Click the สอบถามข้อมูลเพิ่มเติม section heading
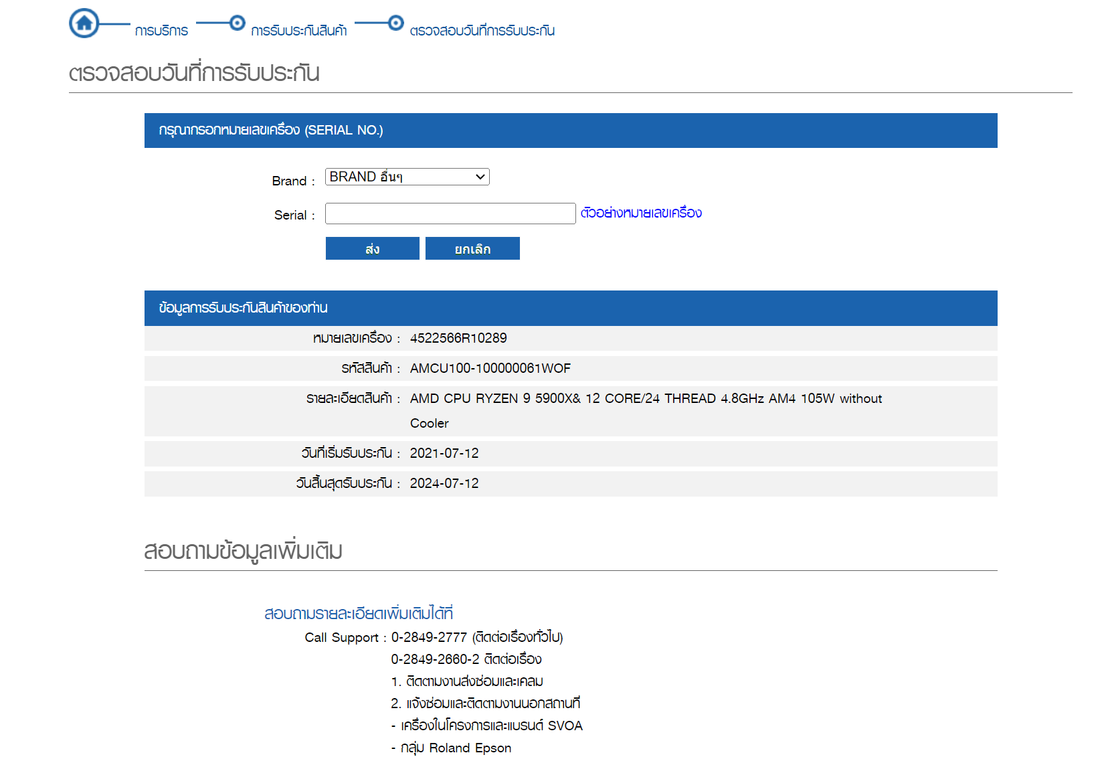 pyautogui.click(x=243, y=550)
